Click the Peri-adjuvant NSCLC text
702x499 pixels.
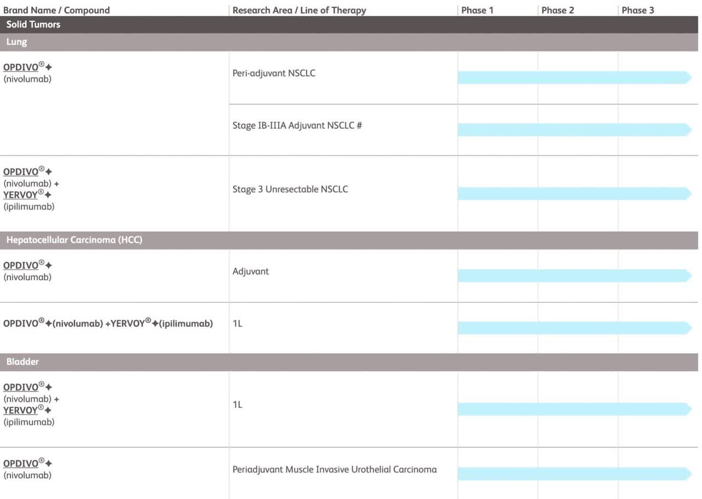coord(274,73)
